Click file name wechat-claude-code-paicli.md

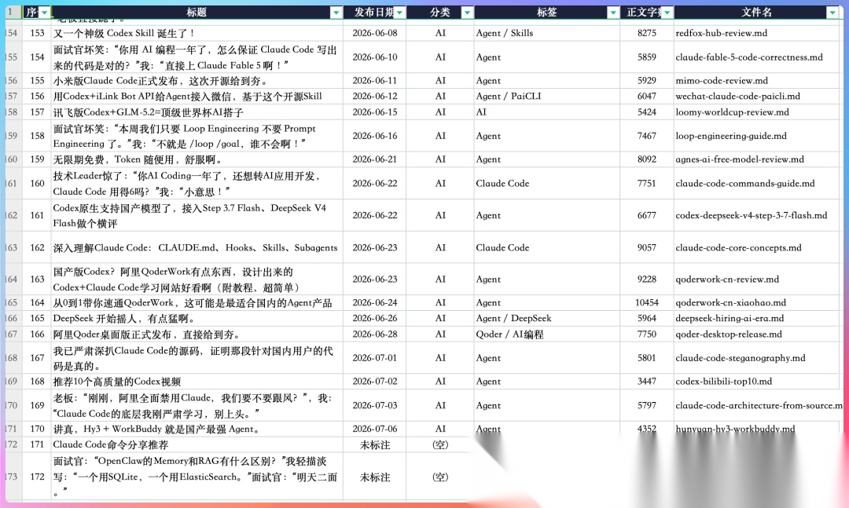coord(737,97)
